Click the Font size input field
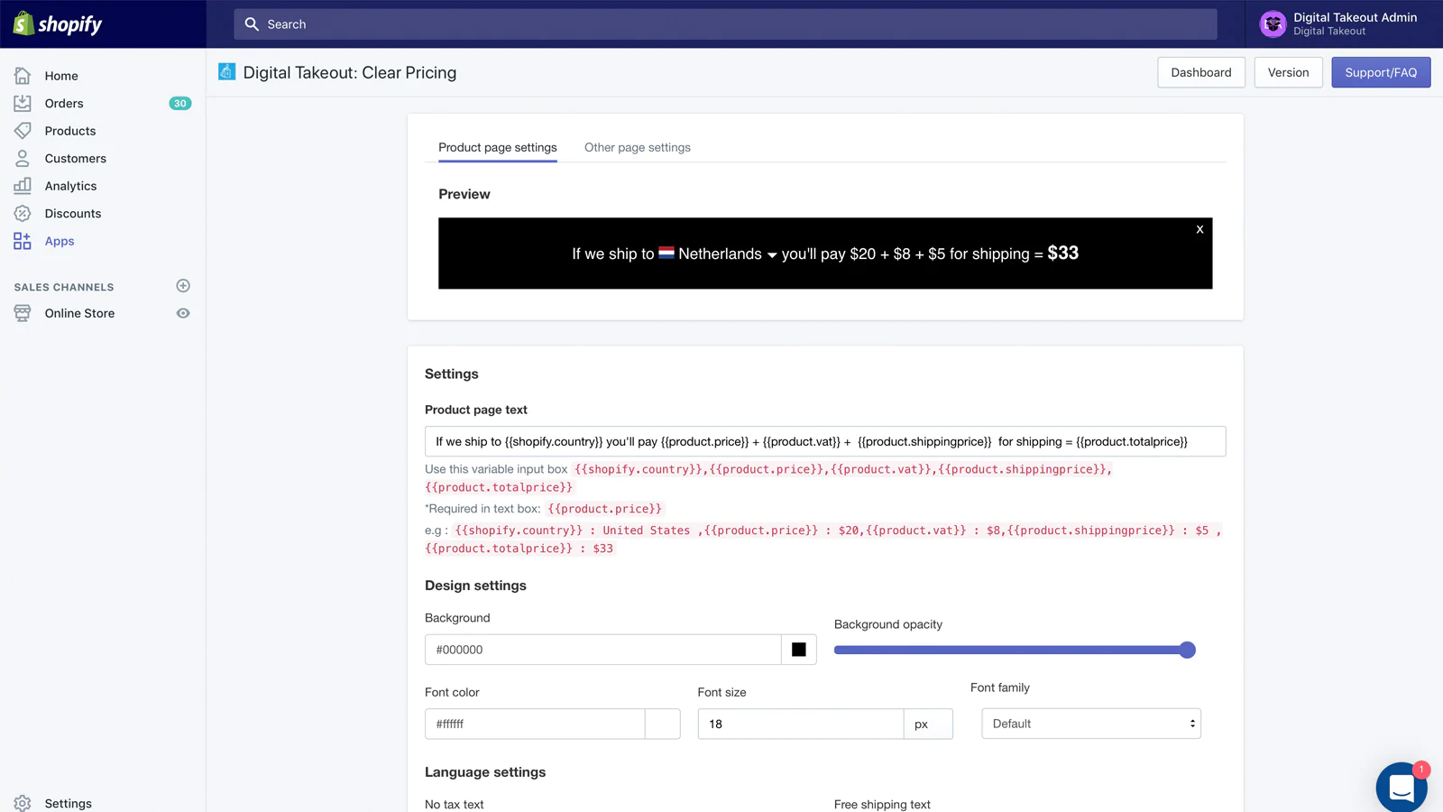Viewport: 1443px width, 812px height. [801, 724]
